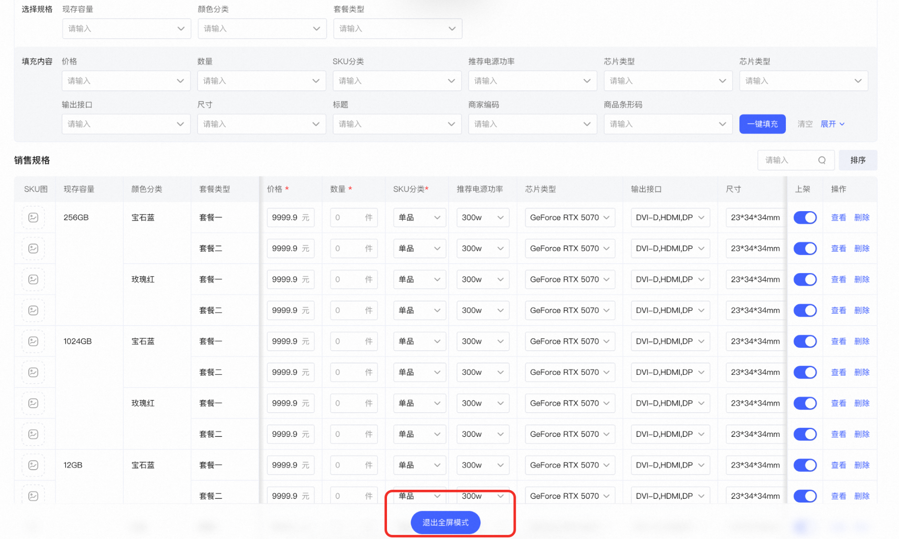Open GeForce RTX 5070 dropdown in 1024GB 宝石蓝 套餐一 row
The height and width of the screenshot is (539, 899).
570,342
